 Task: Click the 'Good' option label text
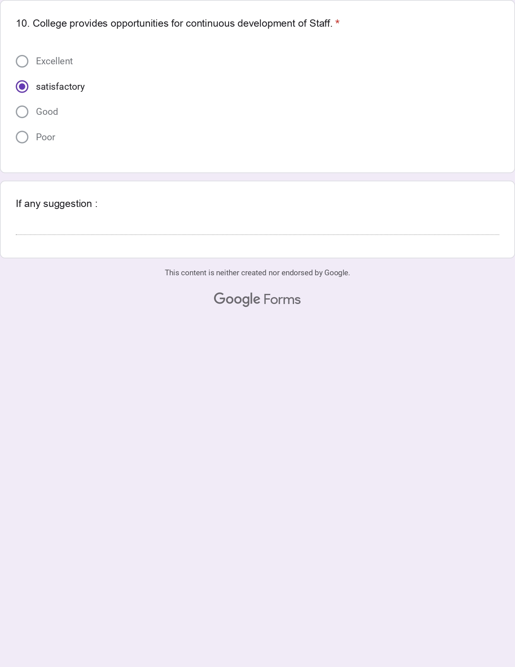[47, 112]
